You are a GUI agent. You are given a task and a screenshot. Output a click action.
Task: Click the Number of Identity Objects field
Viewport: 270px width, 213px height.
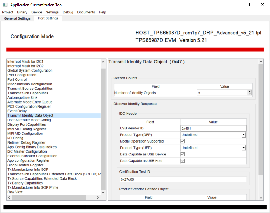tap(222, 93)
